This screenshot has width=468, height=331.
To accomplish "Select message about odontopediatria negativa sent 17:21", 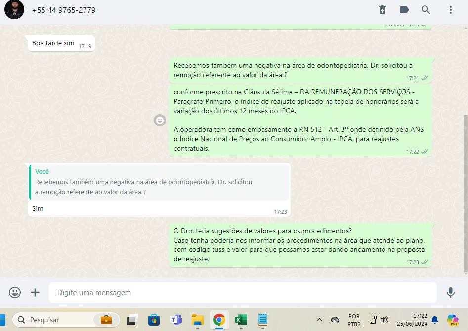I will point(300,70).
